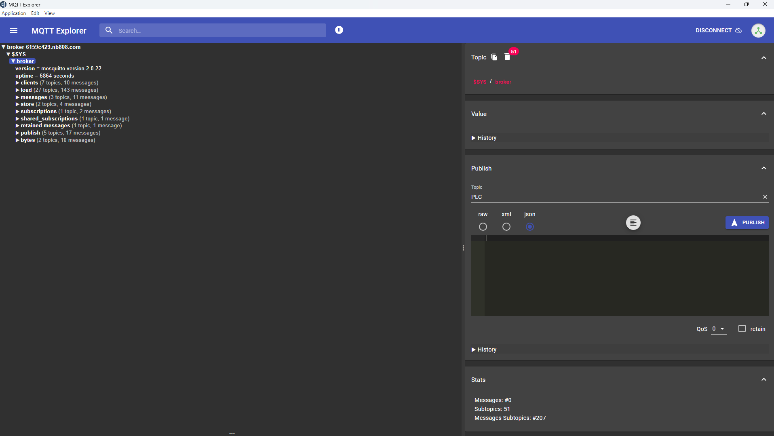Viewport: 774px width, 436px height.
Task: Copy the topic path to clipboard
Action: coord(494,57)
